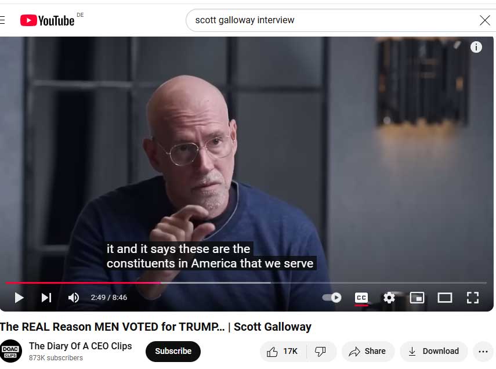This screenshot has width=496, height=369.
Task: Play the video
Action: coord(19,298)
